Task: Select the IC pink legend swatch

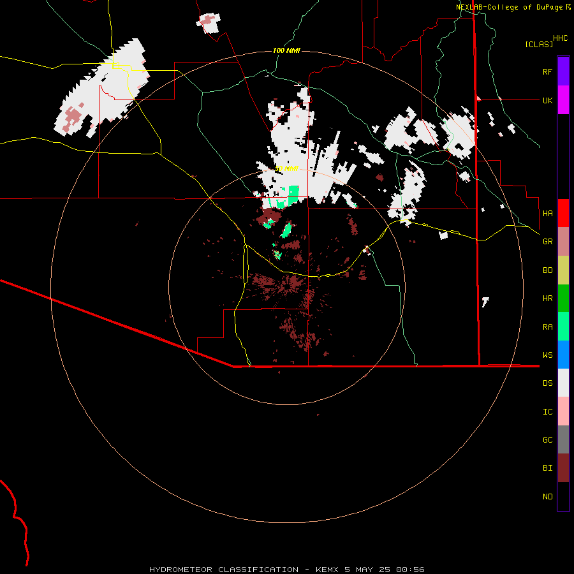Action: click(x=563, y=411)
